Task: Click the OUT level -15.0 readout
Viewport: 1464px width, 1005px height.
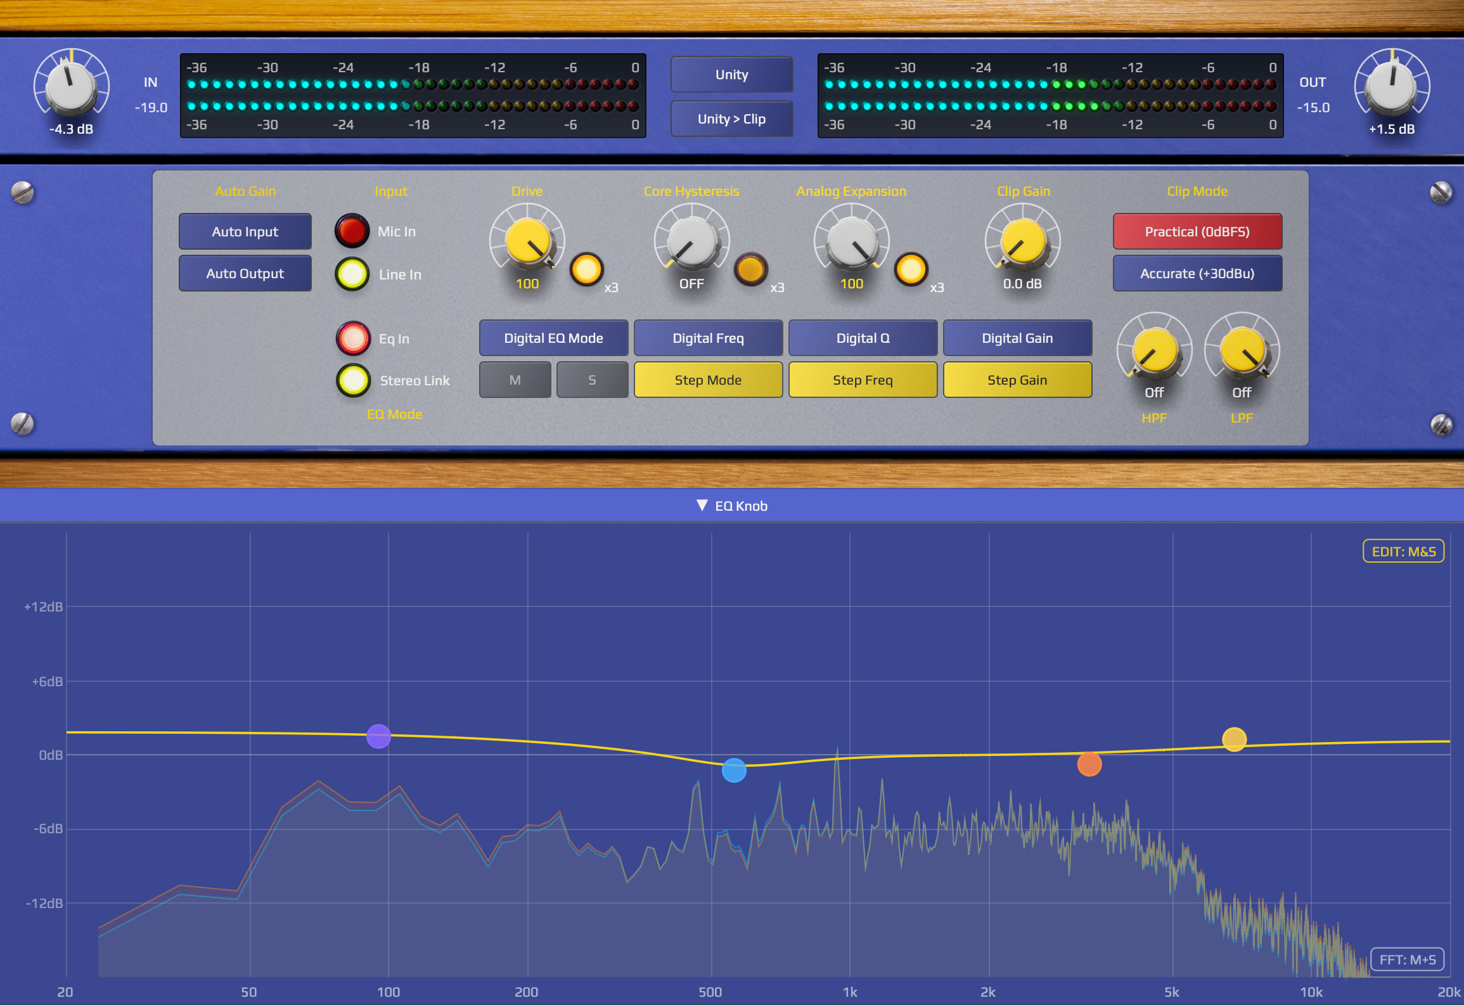Action: point(1313,108)
